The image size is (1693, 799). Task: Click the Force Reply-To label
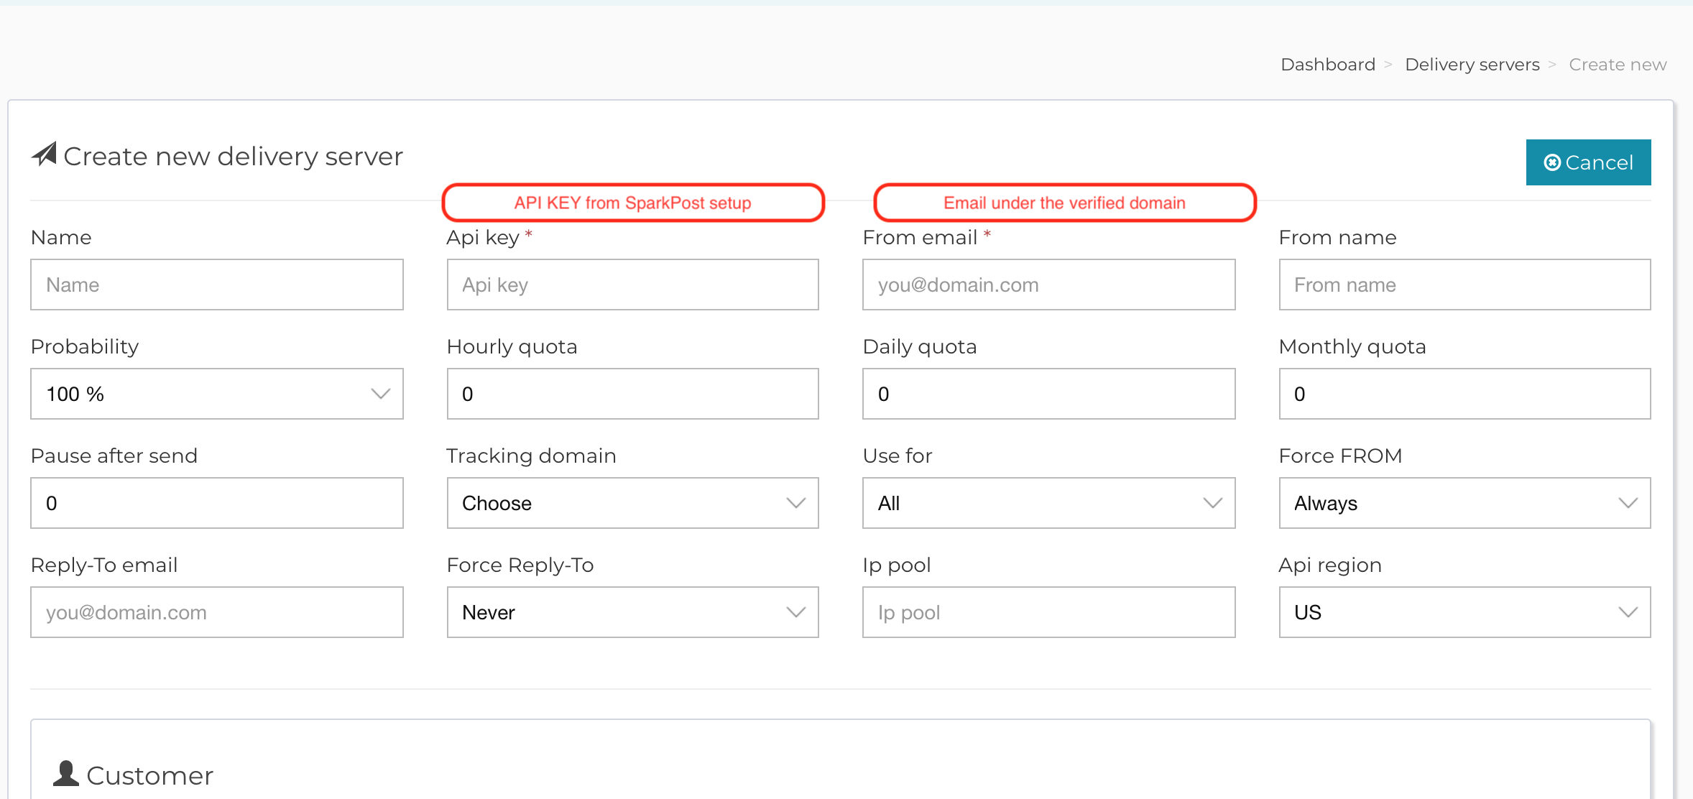pyautogui.click(x=520, y=565)
